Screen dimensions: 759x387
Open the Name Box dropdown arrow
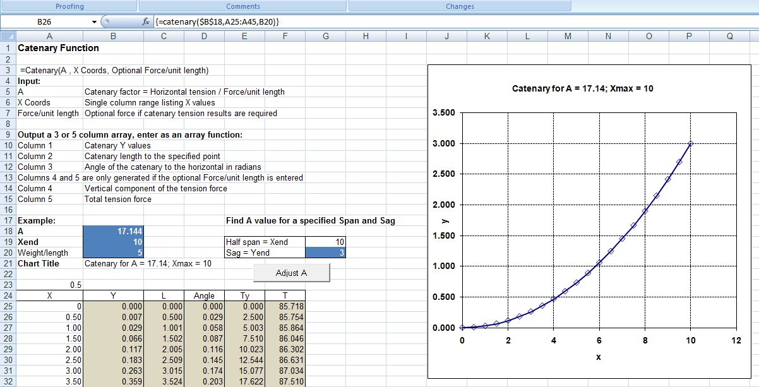95,21
